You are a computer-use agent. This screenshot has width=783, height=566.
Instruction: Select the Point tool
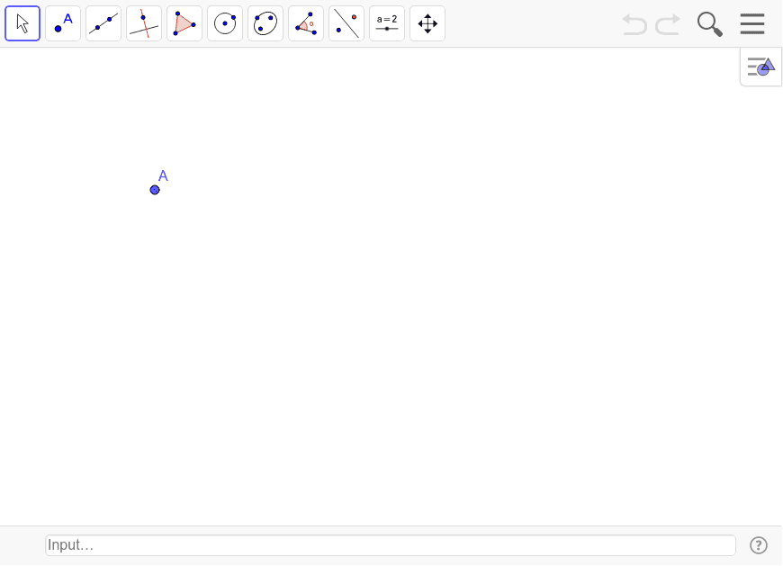point(63,23)
